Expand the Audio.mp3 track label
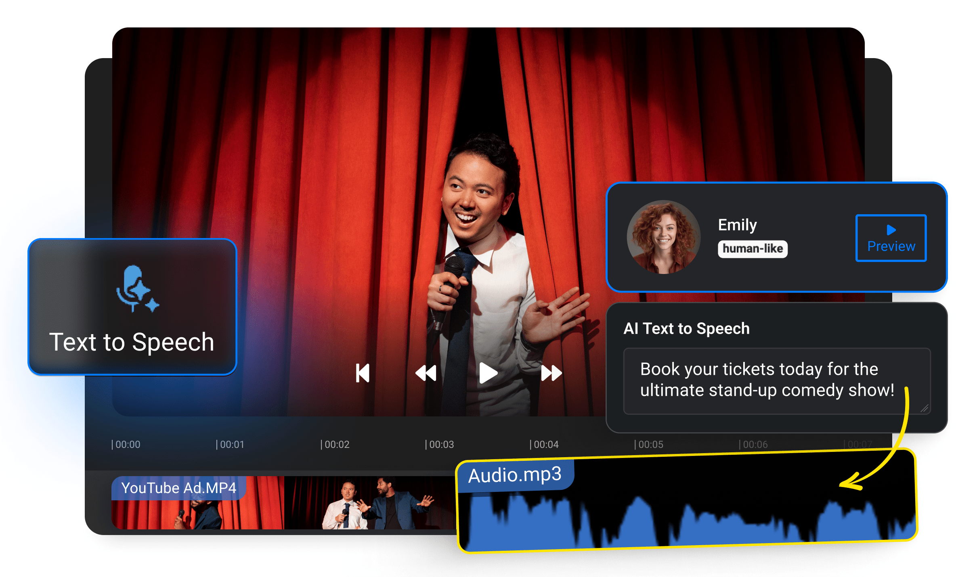 click(514, 476)
